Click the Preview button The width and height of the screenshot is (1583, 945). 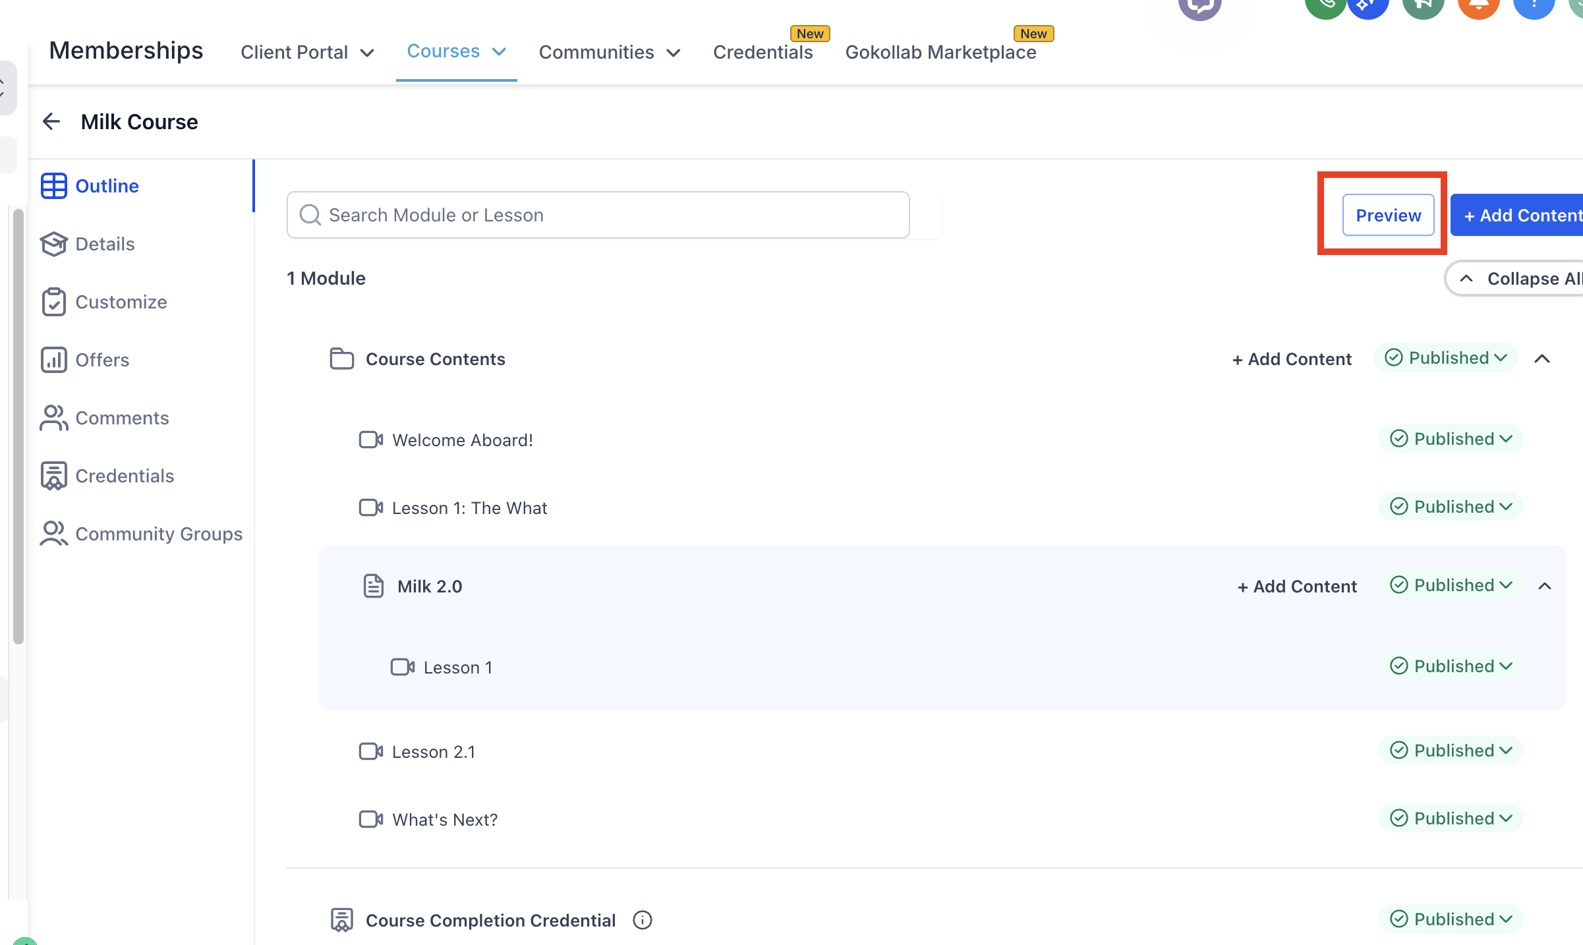coord(1388,215)
